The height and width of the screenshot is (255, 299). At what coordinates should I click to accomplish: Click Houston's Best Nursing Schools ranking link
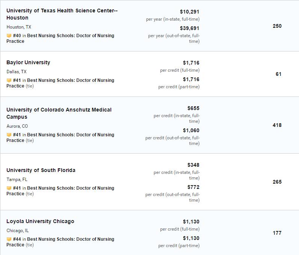coord(60,38)
